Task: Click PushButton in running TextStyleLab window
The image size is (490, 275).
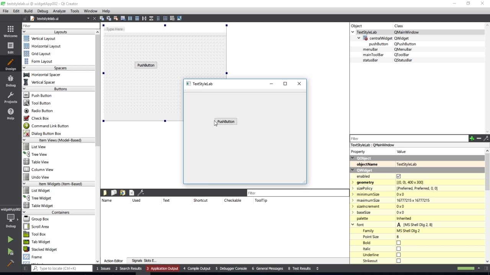Action: [226, 121]
